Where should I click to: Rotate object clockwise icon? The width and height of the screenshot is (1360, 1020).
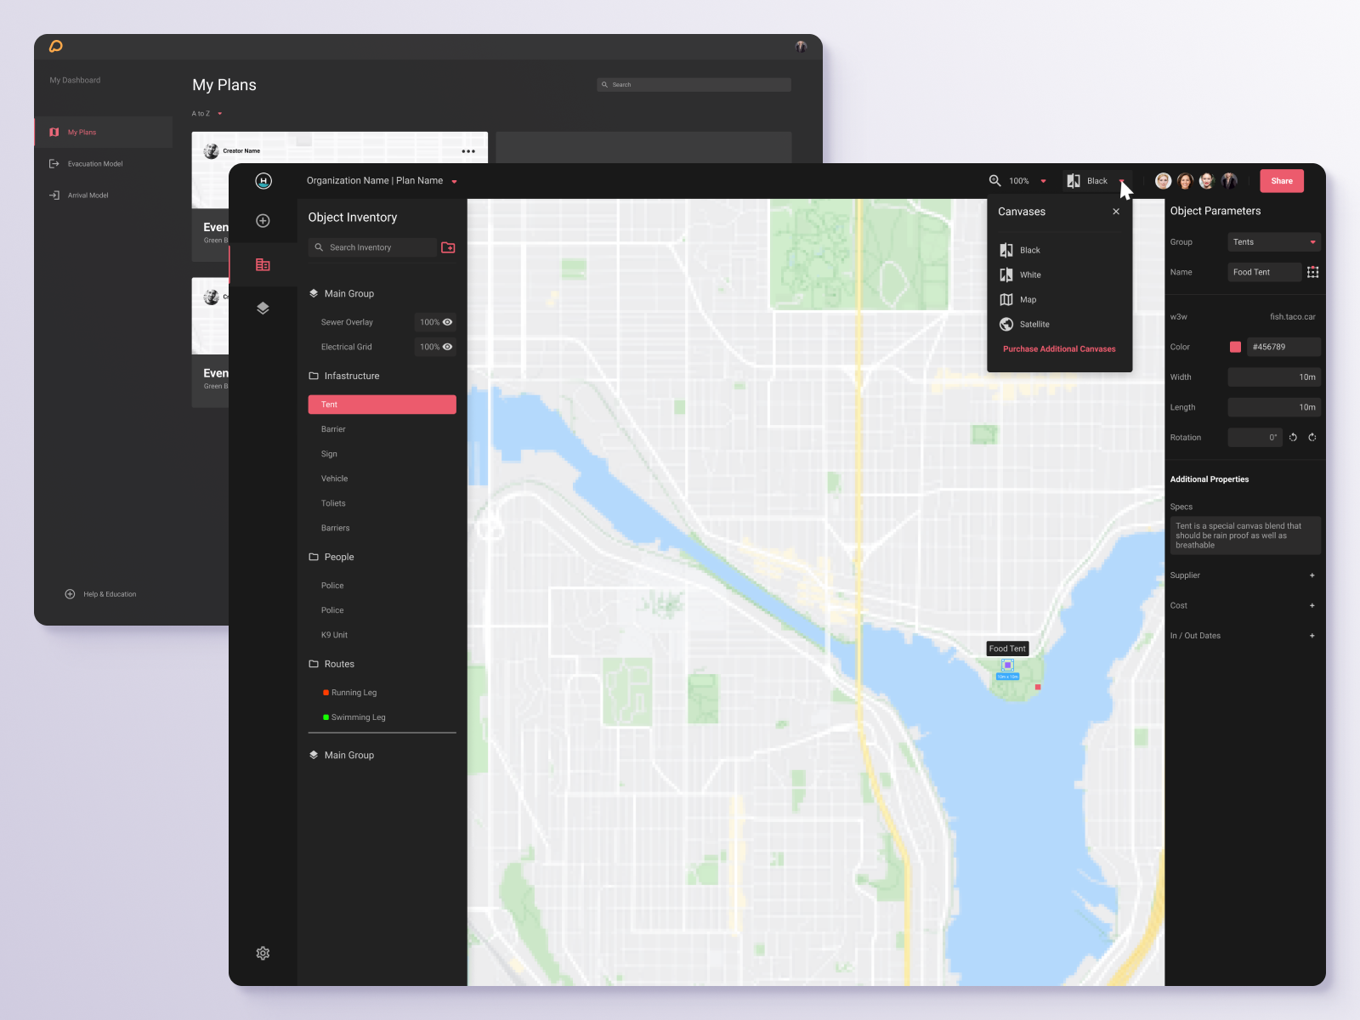tap(1312, 437)
